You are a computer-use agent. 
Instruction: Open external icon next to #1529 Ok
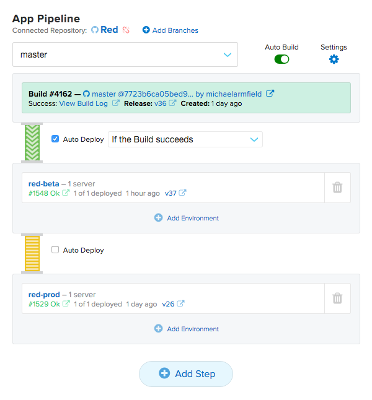(66, 303)
